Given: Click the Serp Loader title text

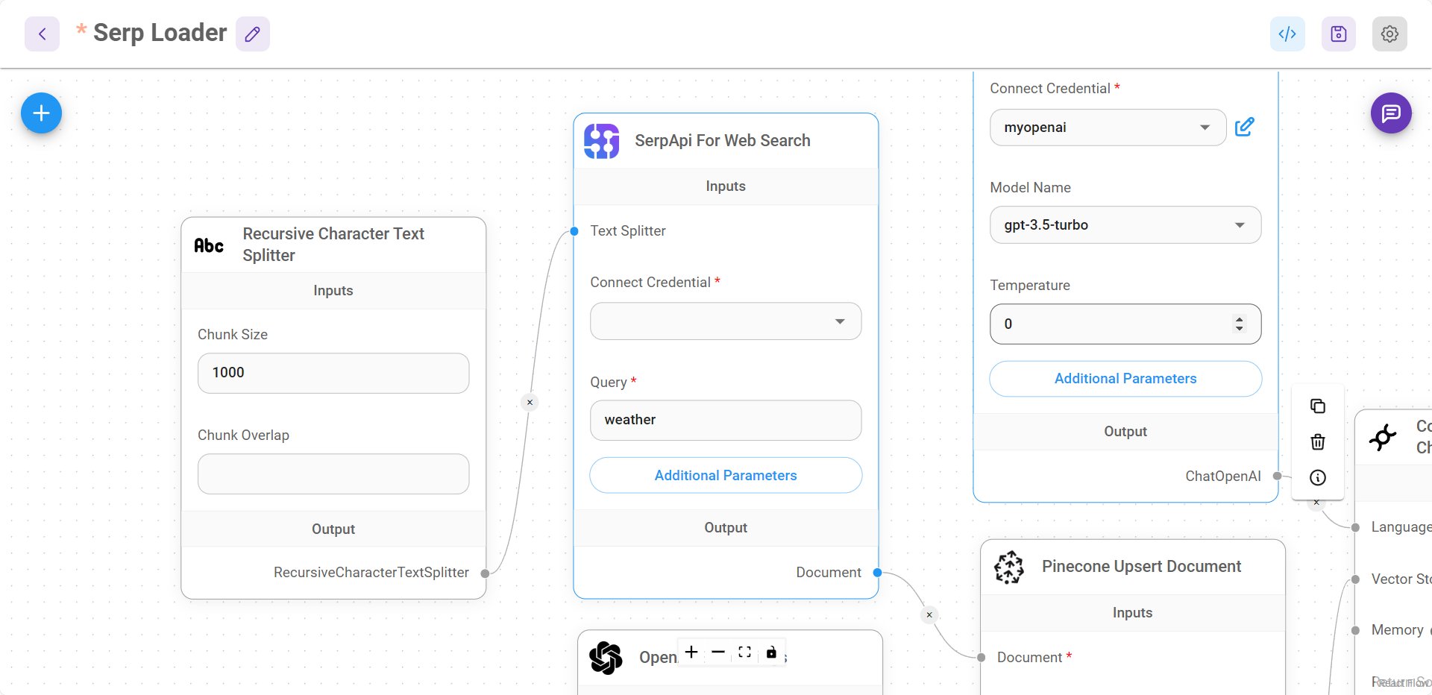Looking at the screenshot, I should (x=160, y=33).
